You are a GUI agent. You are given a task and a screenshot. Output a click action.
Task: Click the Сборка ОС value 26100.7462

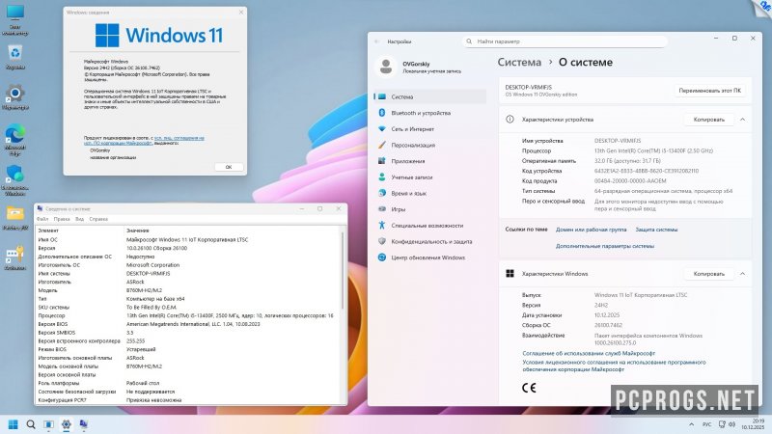(x=608, y=325)
